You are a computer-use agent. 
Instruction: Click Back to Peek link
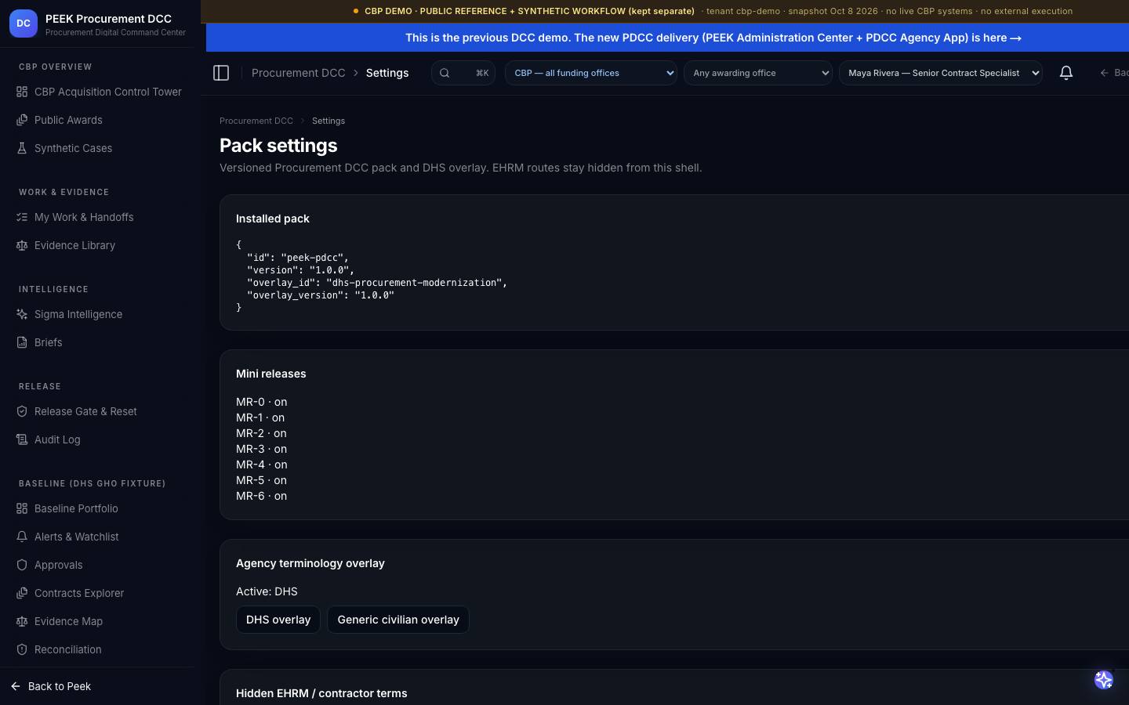pyautogui.click(x=52, y=686)
